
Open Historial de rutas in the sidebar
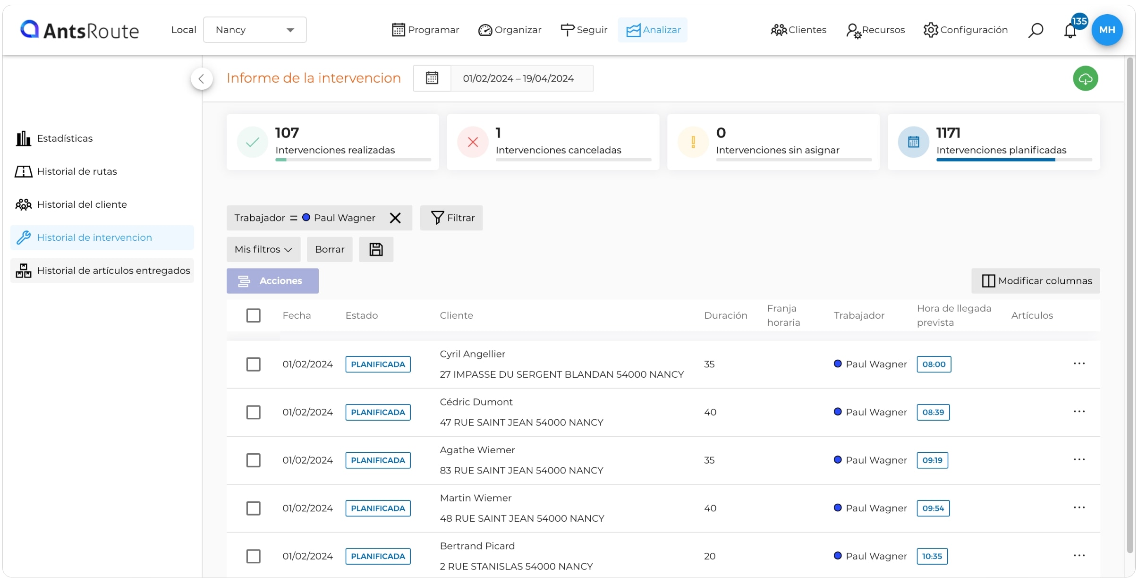(102, 171)
